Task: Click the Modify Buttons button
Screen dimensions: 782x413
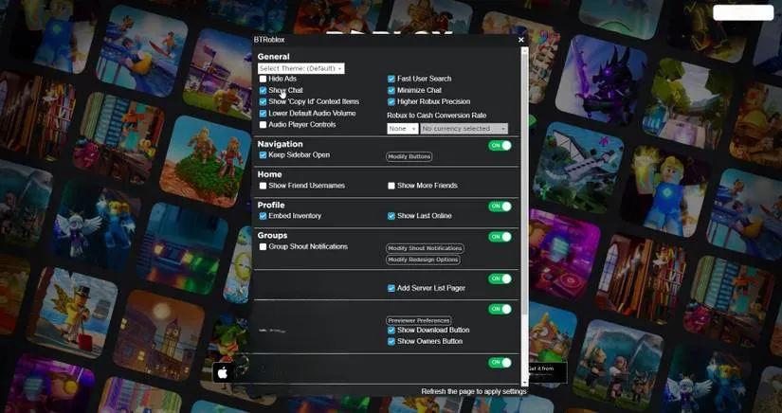Action: click(x=409, y=156)
